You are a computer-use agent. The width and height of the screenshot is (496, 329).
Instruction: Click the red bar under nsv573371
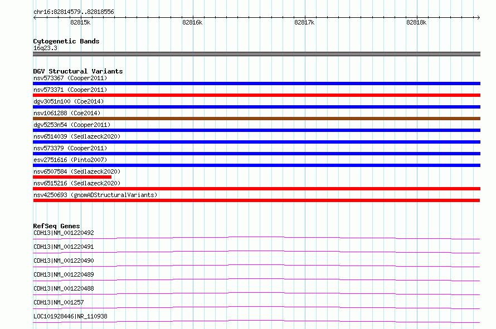256,95
